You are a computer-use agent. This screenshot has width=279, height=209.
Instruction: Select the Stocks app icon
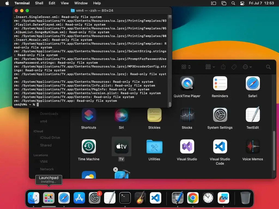point(187,115)
